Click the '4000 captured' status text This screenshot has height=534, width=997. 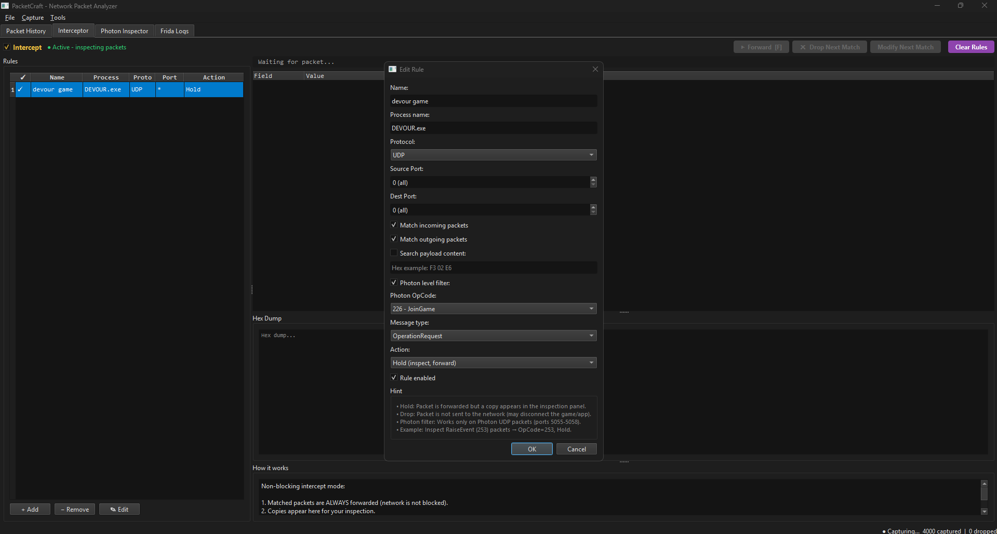[941, 531]
